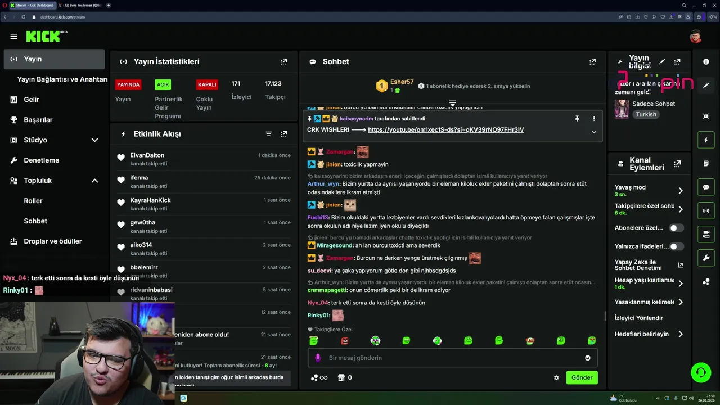The image size is (720, 405).
Task: Pop out the Etkinlik Akışı panel
Action: [x=283, y=134]
